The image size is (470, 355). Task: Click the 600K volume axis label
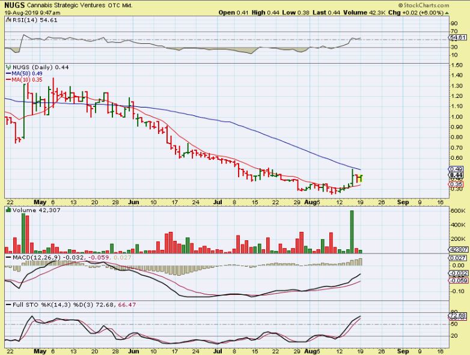[x=458, y=211]
